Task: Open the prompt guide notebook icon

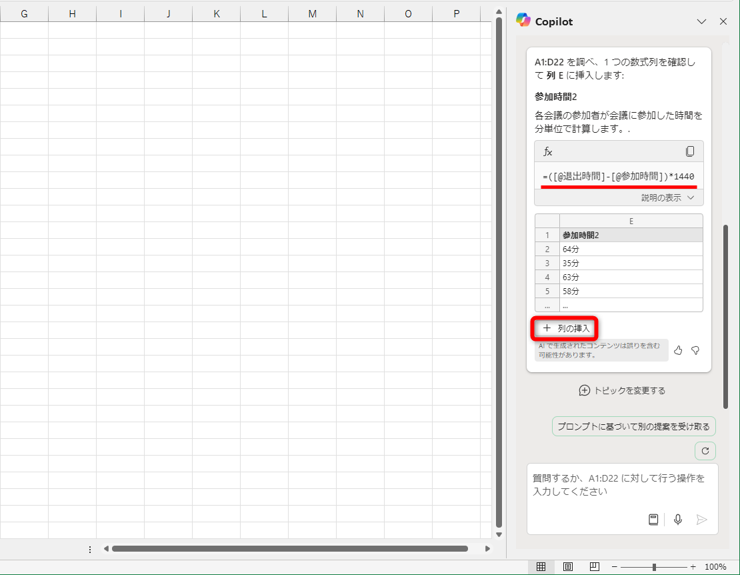Action: [x=653, y=519]
